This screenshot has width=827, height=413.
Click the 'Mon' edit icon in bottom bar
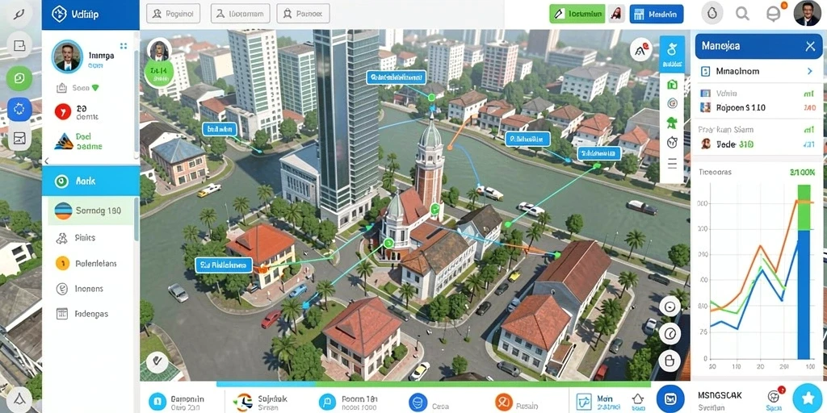[585, 402]
